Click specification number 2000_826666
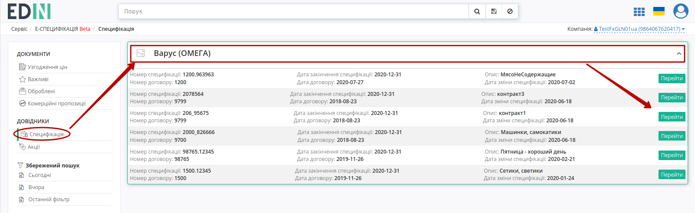Viewport: 695px width, 213px height. [199, 132]
